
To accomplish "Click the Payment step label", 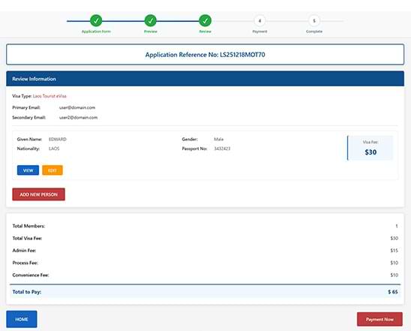I will tap(259, 32).
